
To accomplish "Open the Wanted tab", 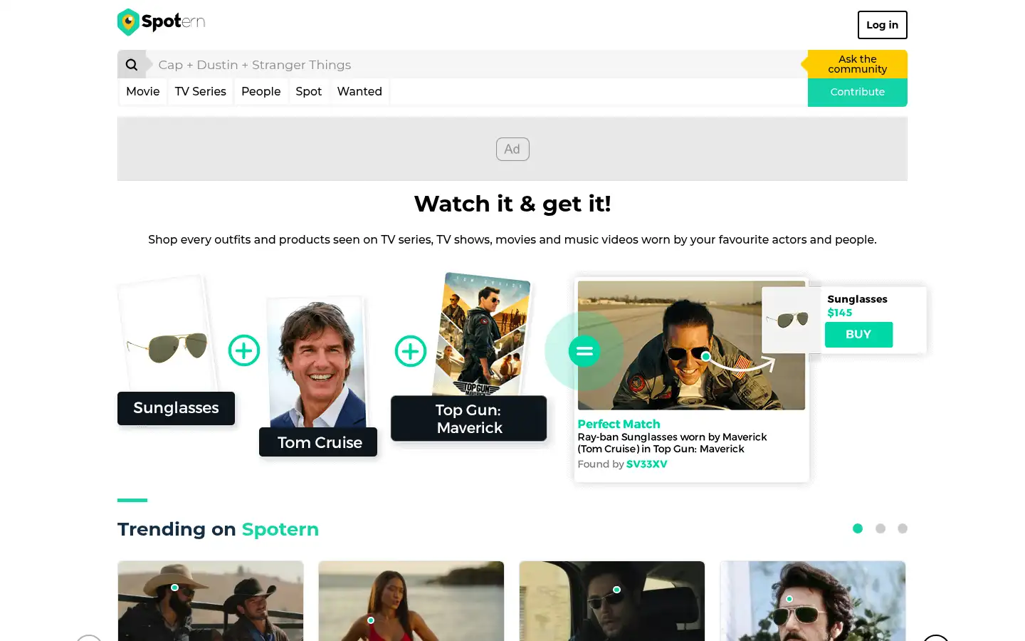I will 359,91.
